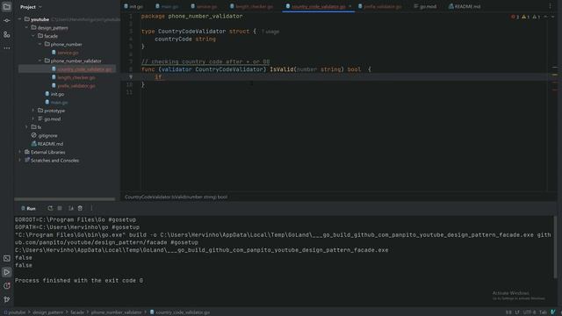This screenshot has width=562, height=316.
Task: Open main.go in project tree
Action: (x=59, y=102)
